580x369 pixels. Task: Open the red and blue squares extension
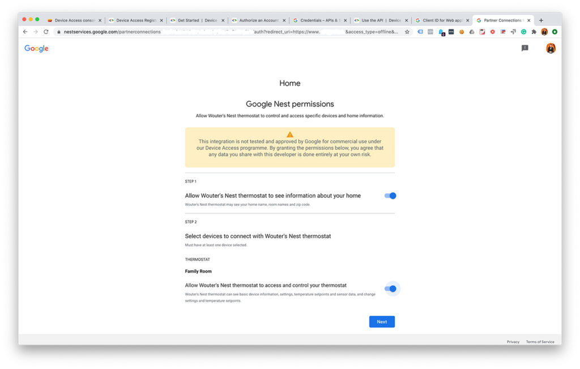pyautogui.click(x=503, y=32)
